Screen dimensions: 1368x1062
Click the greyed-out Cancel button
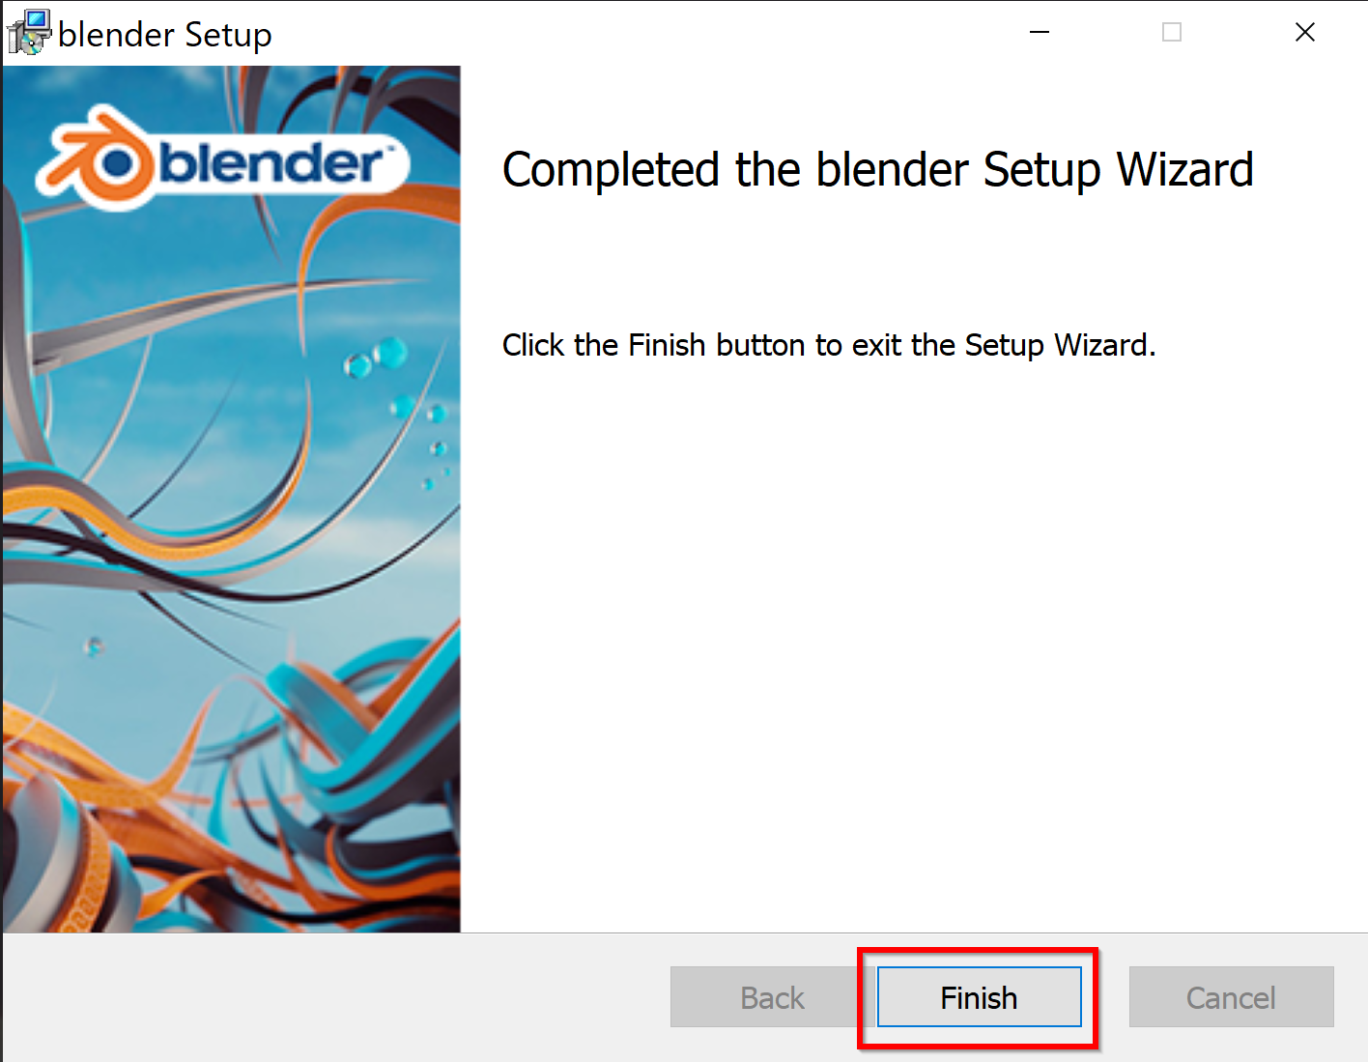(1231, 996)
